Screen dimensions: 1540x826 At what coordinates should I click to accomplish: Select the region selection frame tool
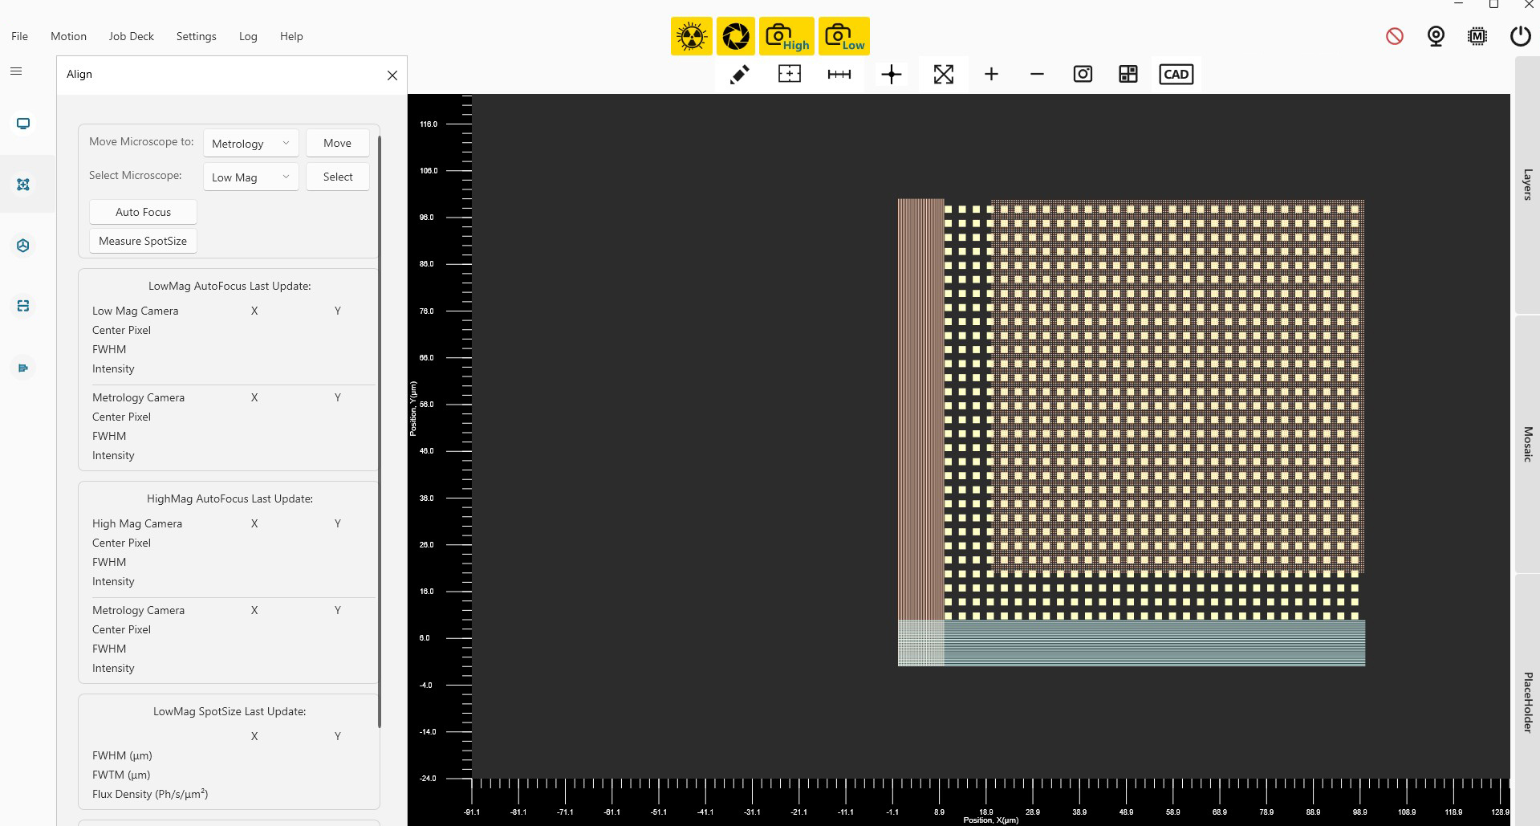(790, 75)
